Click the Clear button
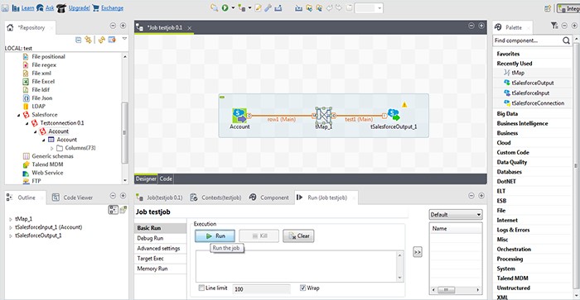580x300 pixels. point(298,236)
